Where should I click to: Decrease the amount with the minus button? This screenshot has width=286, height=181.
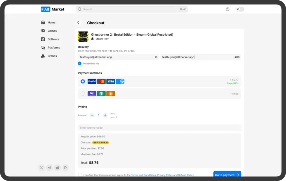coord(92,115)
